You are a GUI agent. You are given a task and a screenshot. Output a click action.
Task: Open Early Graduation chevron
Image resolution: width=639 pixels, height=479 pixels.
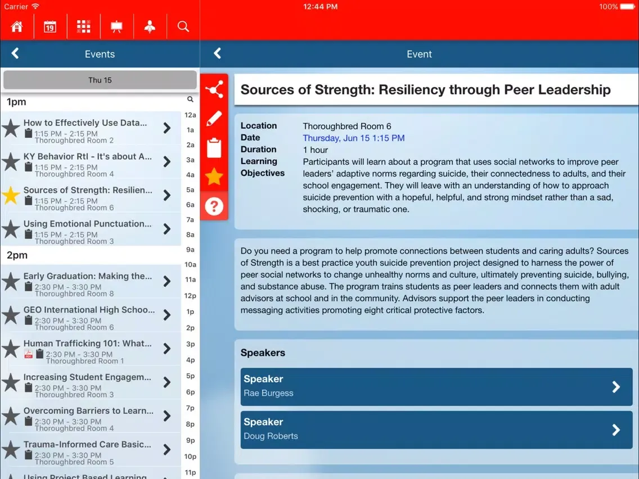167,281
